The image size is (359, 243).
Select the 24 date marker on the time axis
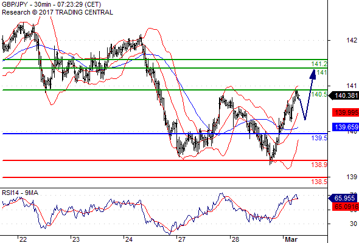tap(128, 239)
